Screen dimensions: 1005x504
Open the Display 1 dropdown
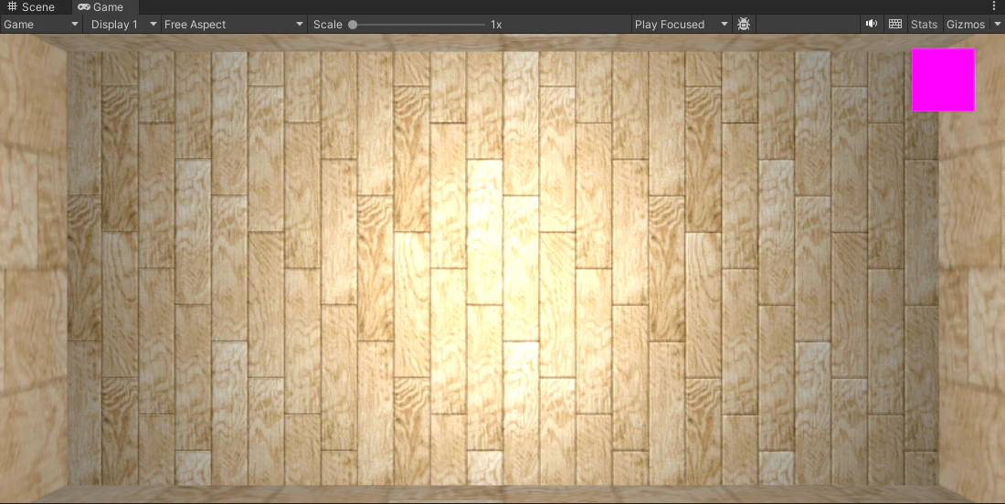coord(122,25)
